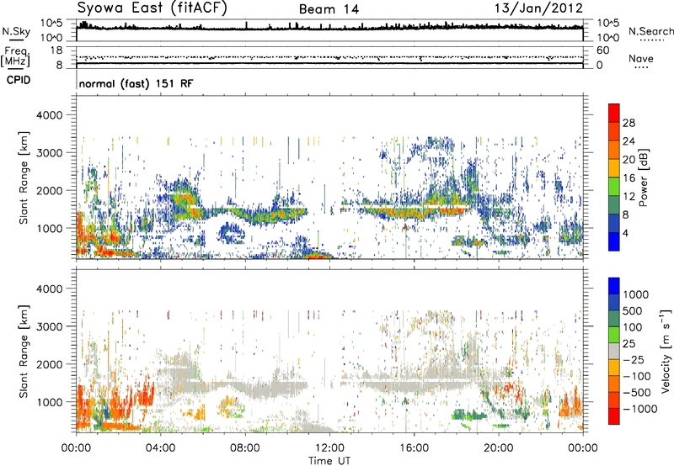Click the "4000" tick of the power panel
This screenshot has width=674, height=466.
tap(50, 115)
